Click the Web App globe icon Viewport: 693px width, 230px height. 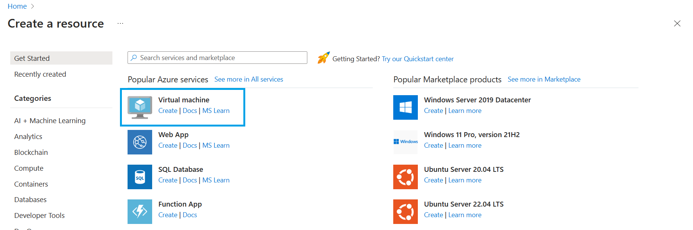click(x=140, y=142)
